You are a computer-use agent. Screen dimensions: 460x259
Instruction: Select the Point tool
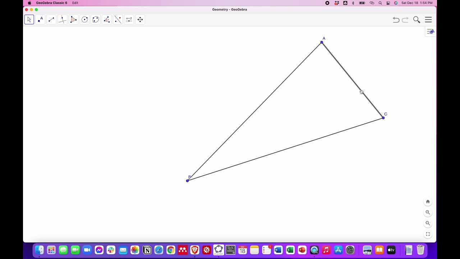pyautogui.click(x=40, y=19)
